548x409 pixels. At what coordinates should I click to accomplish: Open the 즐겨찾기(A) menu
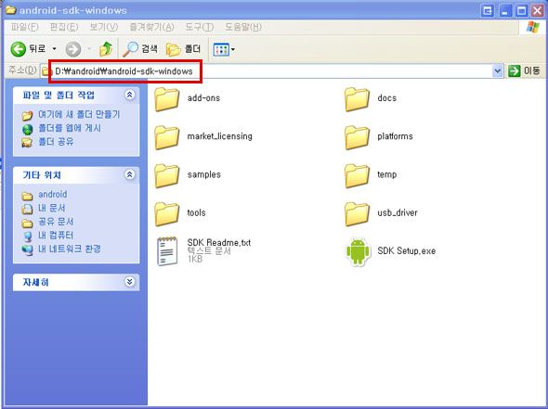pos(151,27)
